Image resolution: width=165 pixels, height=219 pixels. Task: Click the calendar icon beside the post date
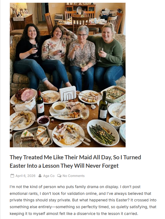[x=12, y=176]
